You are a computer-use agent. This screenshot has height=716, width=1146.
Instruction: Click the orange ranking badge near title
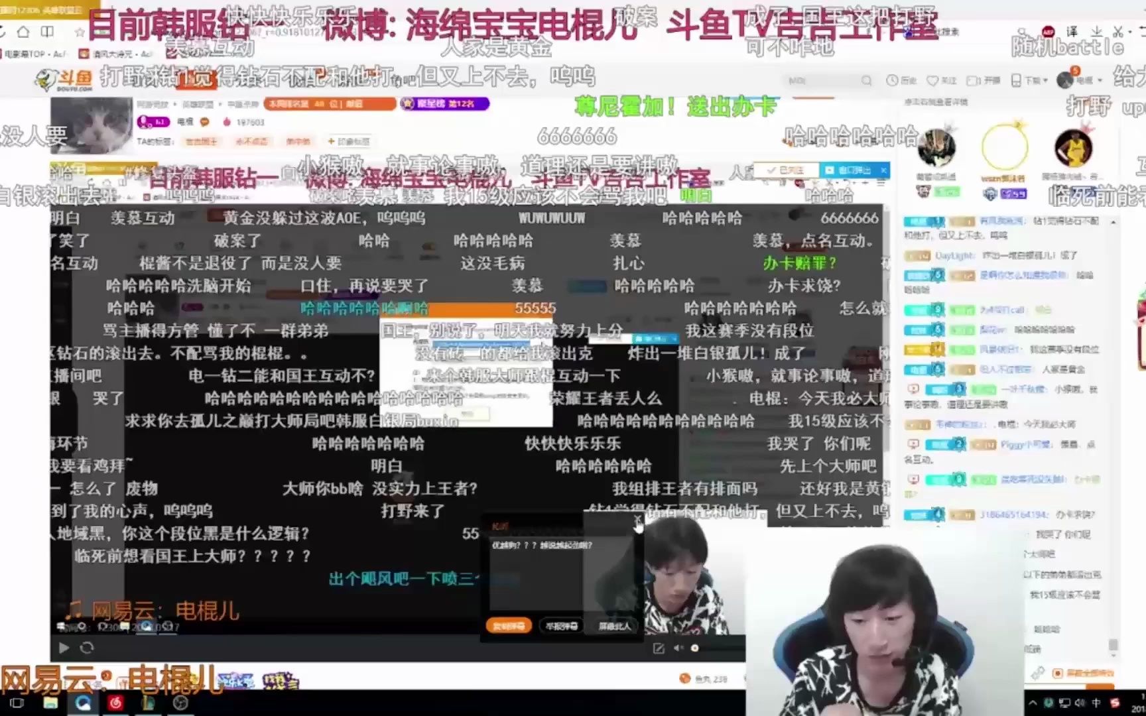(x=330, y=103)
